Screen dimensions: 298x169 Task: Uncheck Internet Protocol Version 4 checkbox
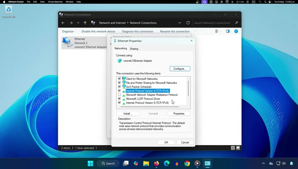click(119, 91)
